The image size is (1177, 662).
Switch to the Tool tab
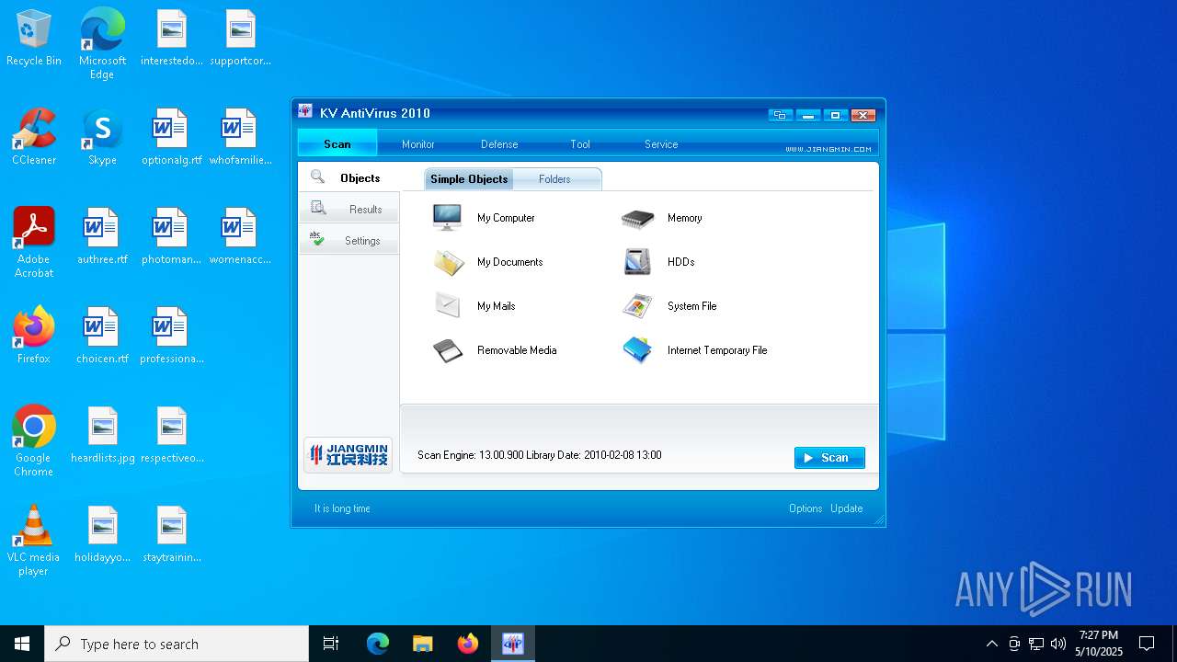click(x=580, y=143)
